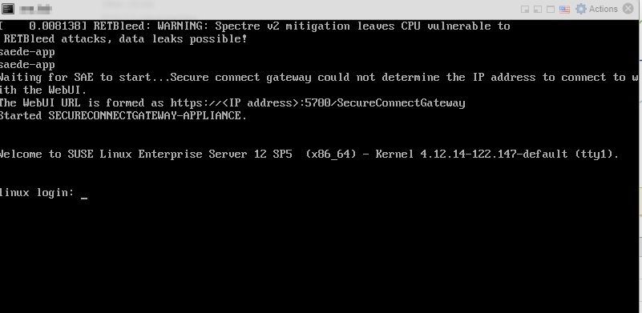
Task: Open the US flag keyboard layout selector
Action: 564,10
